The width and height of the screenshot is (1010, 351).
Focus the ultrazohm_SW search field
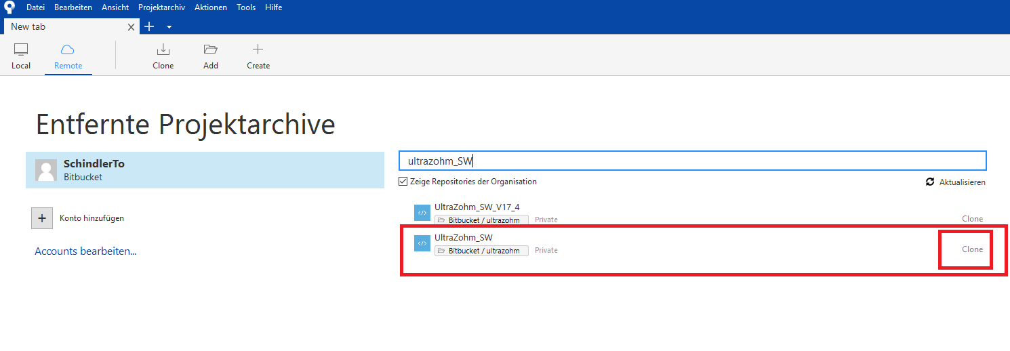click(x=693, y=161)
